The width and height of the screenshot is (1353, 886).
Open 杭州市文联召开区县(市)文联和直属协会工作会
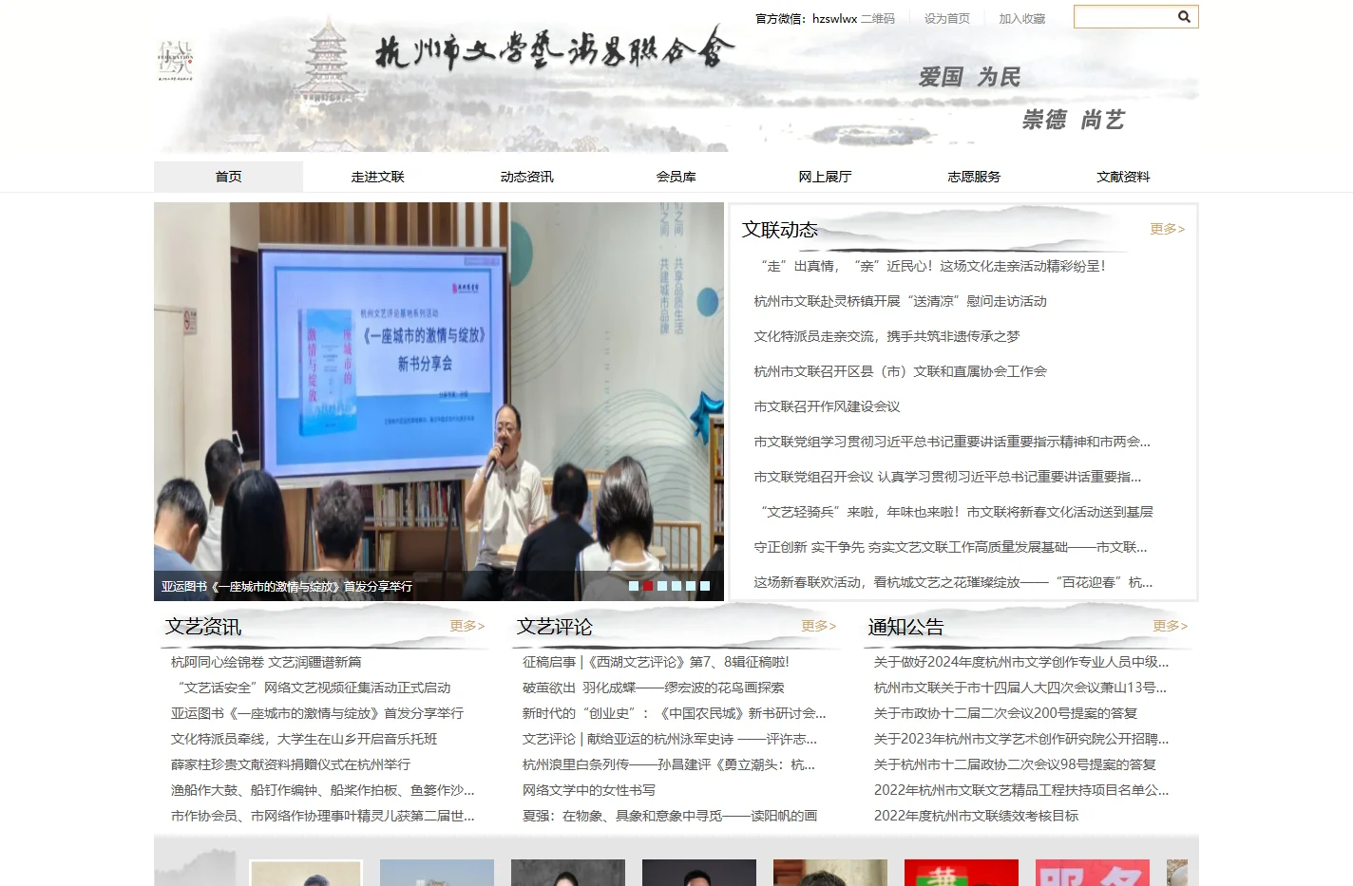point(900,371)
